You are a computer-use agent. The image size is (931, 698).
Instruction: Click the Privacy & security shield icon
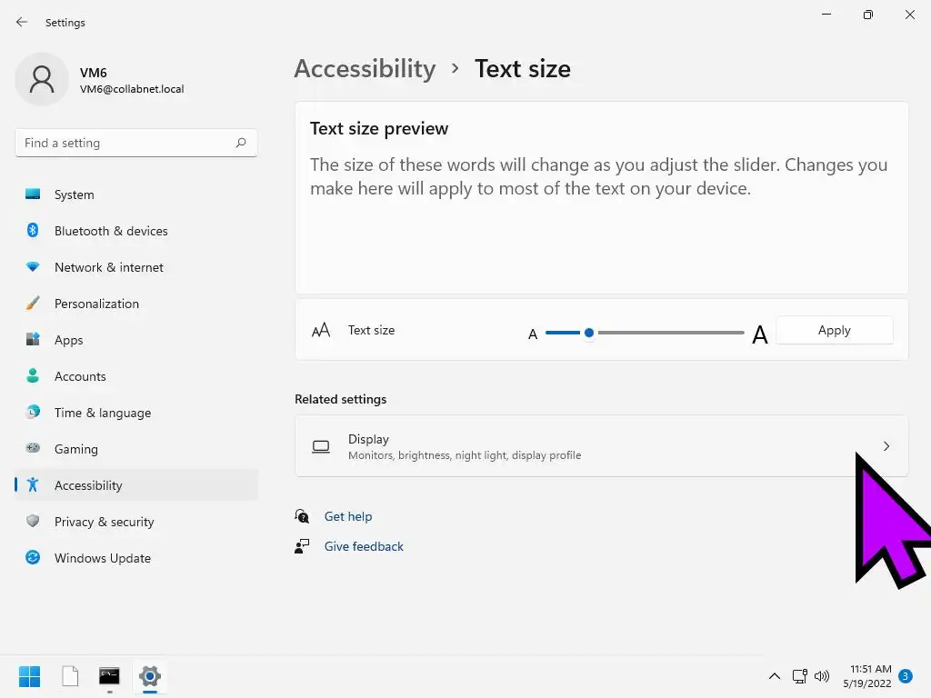33,522
